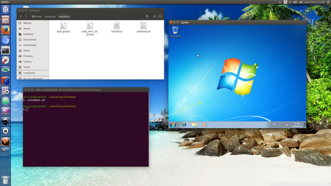Launch Internet Explorer from Windows taskbar
The height and width of the screenshot is (186, 331).
184,124
